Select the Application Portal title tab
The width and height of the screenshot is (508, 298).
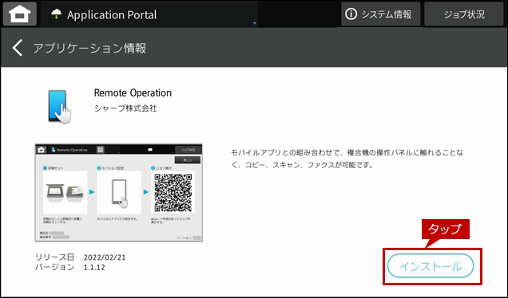[149, 14]
